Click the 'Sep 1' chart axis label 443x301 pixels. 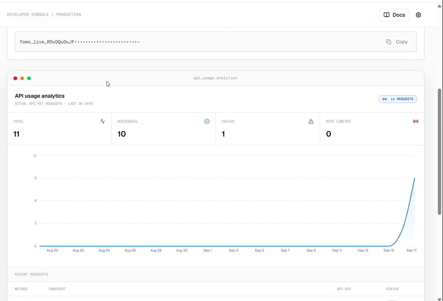(x=208, y=250)
